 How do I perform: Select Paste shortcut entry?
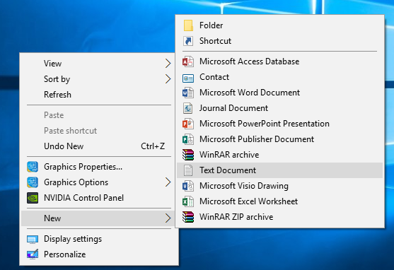[99, 131]
